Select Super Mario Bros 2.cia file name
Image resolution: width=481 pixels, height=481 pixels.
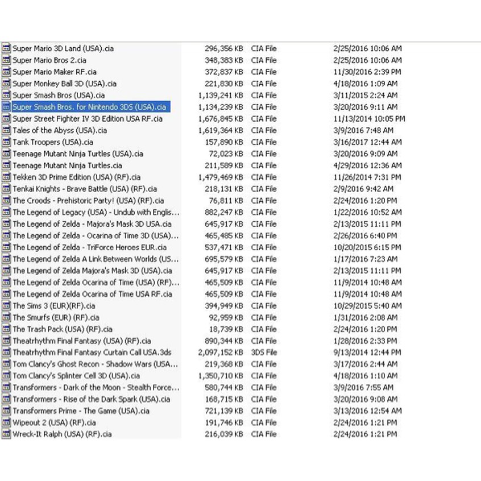(x=49, y=60)
